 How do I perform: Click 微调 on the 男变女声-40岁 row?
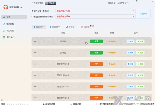[130, 75]
